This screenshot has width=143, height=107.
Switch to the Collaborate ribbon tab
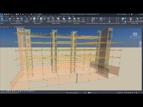point(51,16)
